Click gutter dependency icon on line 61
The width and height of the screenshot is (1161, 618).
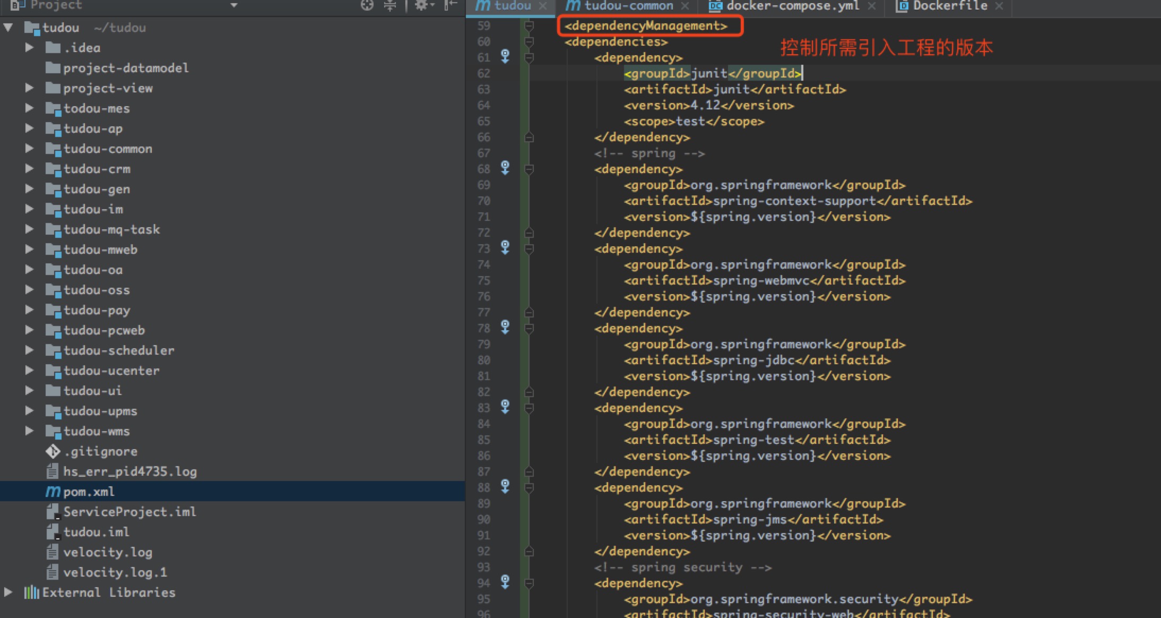coord(505,56)
